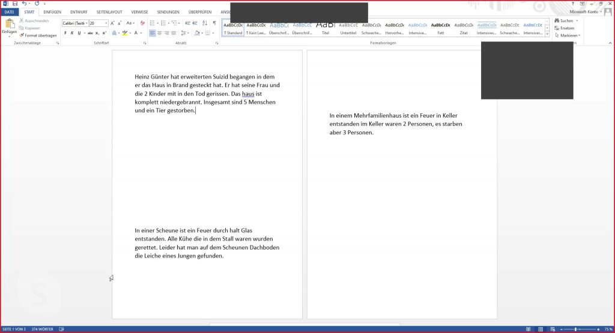Switch to ENTWURF tab
The image size is (615, 333).
point(79,12)
